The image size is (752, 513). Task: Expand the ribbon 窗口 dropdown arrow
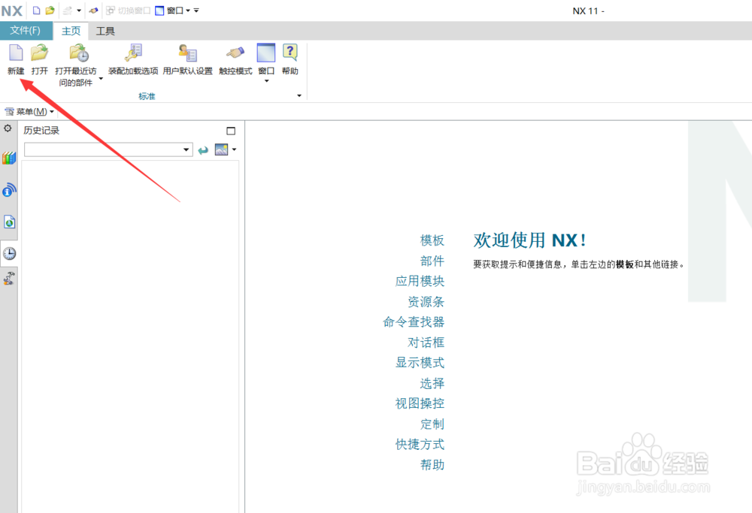(267, 81)
